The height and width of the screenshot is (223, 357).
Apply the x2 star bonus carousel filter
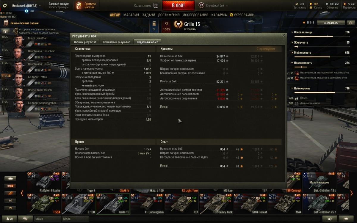tap(10, 186)
